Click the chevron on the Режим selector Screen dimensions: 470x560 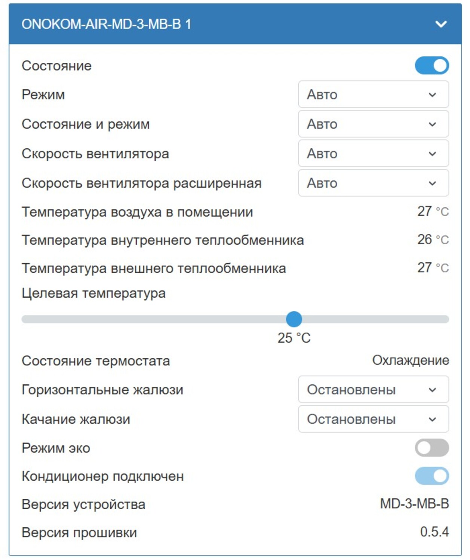(x=433, y=95)
